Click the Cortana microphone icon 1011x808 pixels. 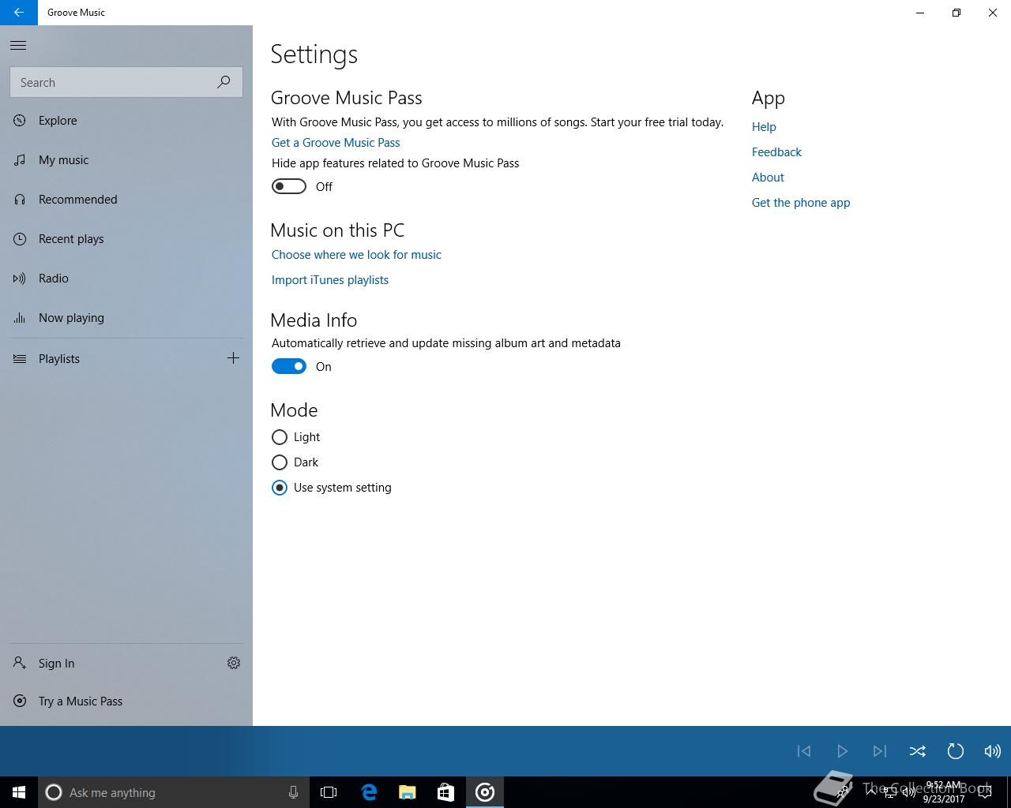point(293,792)
